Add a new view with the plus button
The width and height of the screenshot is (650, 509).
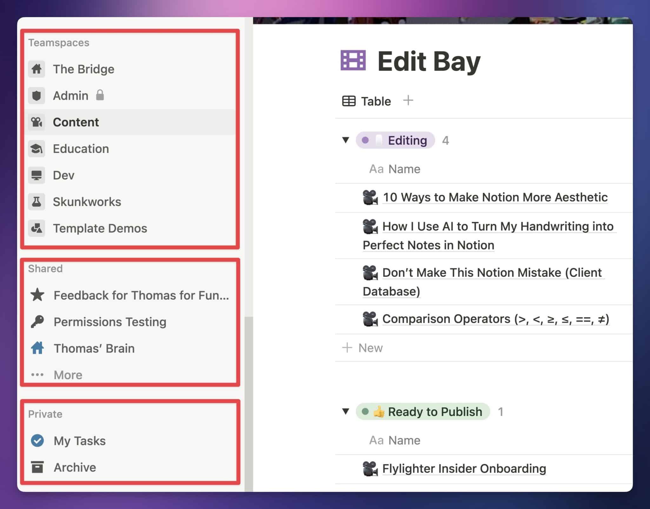(x=408, y=101)
